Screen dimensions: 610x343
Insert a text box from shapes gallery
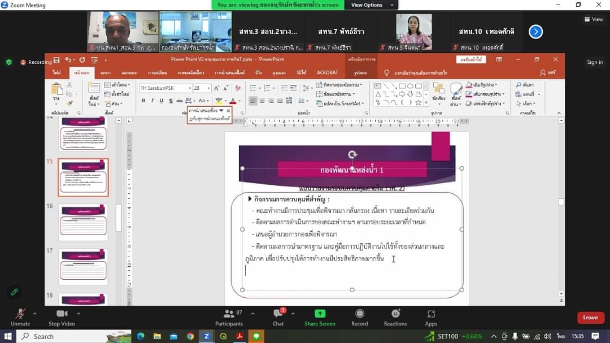pos(377,86)
